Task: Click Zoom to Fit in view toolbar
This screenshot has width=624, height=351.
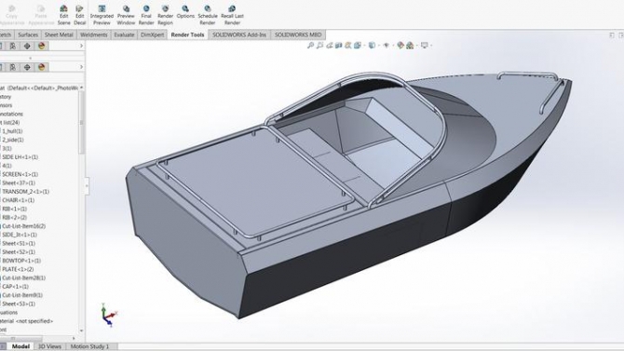Action: 311,46
